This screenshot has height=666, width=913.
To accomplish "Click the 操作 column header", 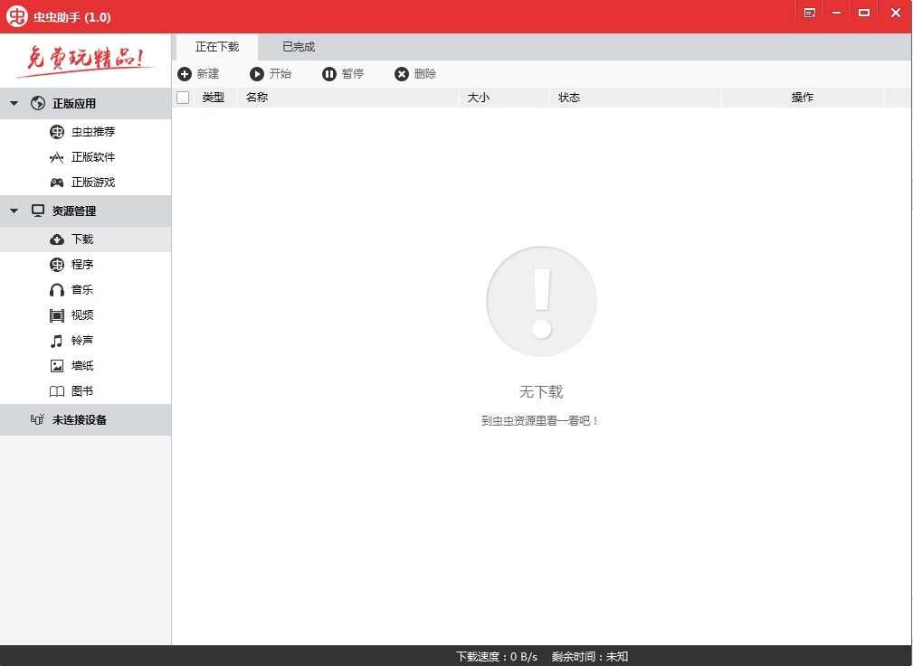I will point(803,98).
